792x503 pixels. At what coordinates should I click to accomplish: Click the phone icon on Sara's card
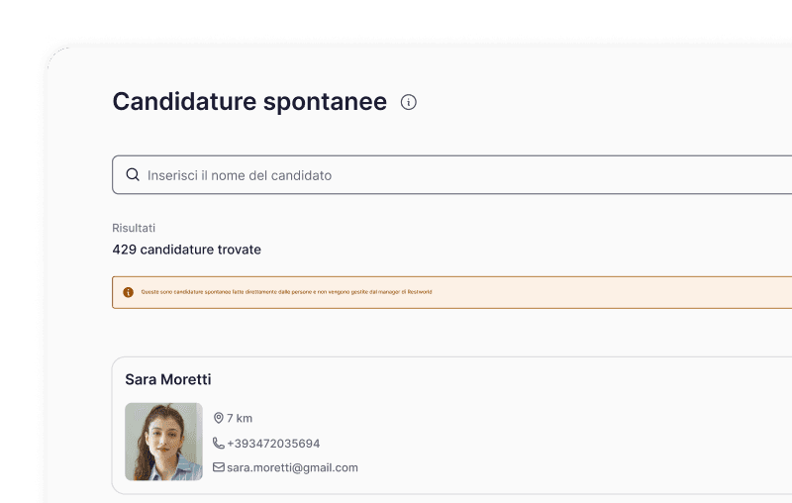(x=219, y=444)
